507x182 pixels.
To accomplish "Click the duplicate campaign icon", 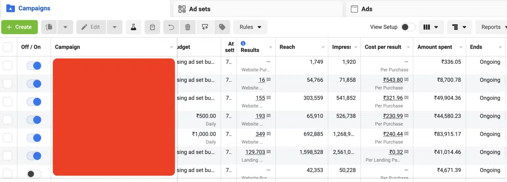I will 49,27.
